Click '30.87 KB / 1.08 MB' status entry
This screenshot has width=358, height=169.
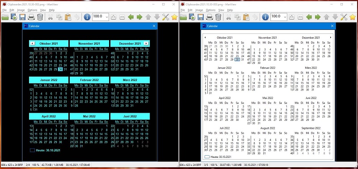click(231, 165)
